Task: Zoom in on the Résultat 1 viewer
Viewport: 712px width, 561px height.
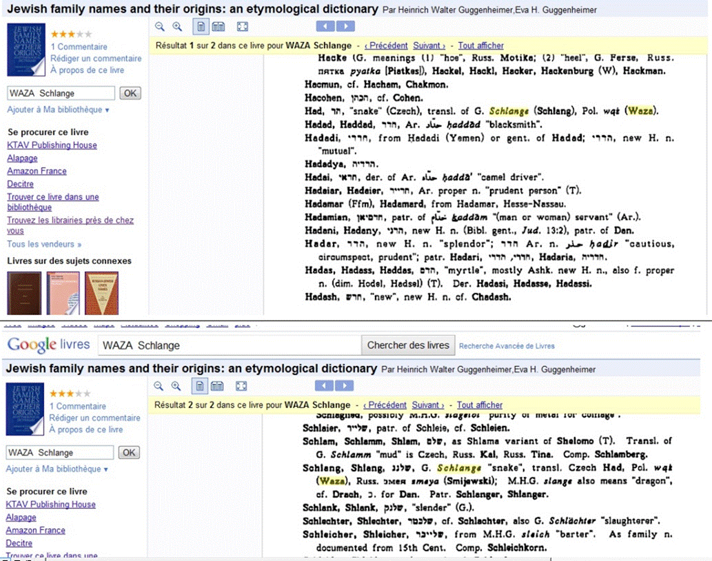Action: 177,27
